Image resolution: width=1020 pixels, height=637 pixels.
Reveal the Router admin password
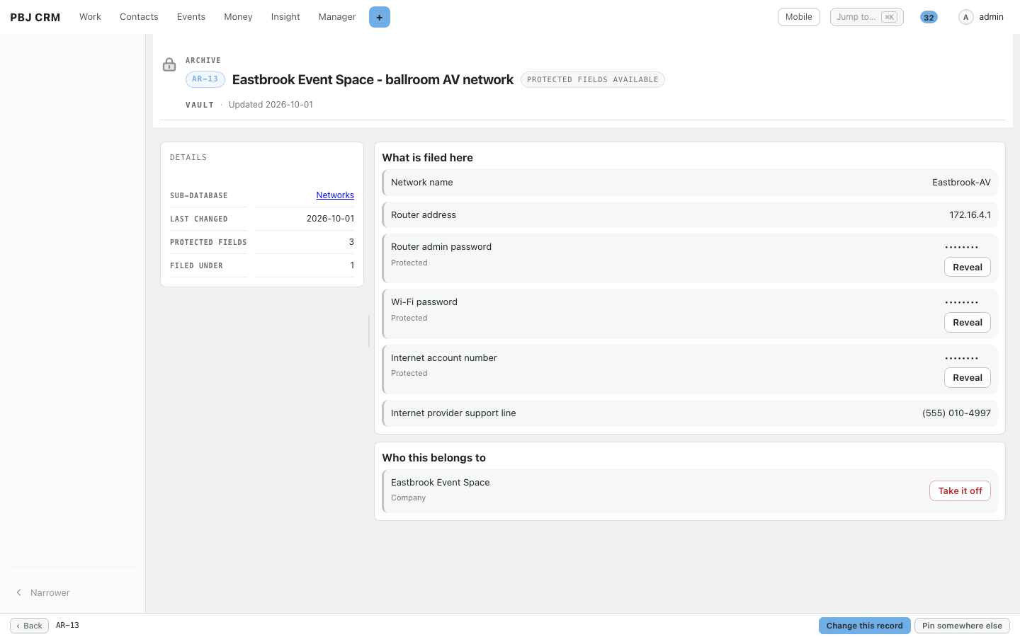[968, 268]
